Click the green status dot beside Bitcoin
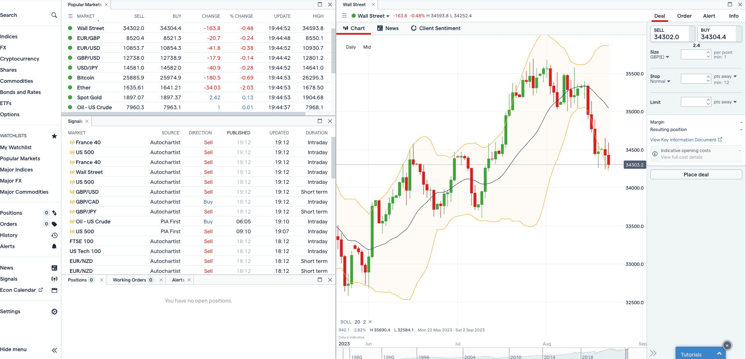The width and height of the screenshot is (746, 359). (x=70, y=77)
